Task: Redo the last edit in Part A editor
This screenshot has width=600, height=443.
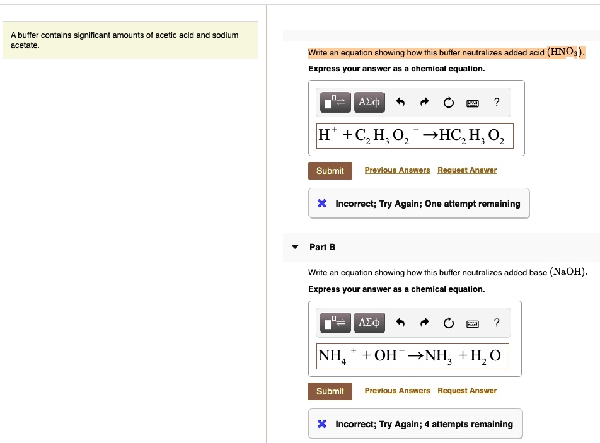Action: tap(424, 102)
